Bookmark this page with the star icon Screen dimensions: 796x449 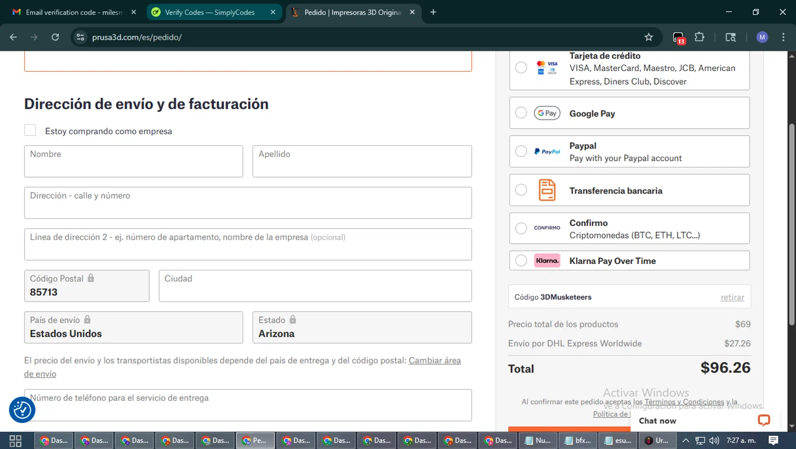[648, 37]
